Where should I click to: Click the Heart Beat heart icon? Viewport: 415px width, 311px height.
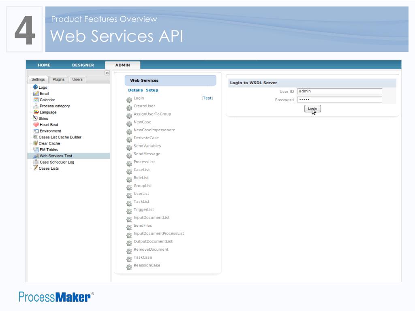click(36, 125)
